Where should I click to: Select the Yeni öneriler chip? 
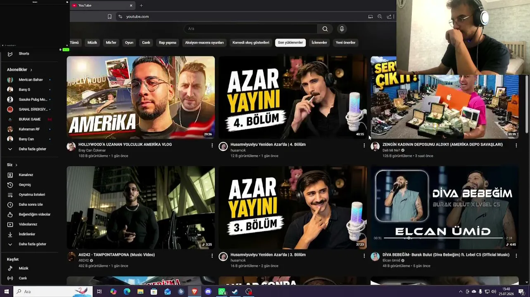(345, 42)
